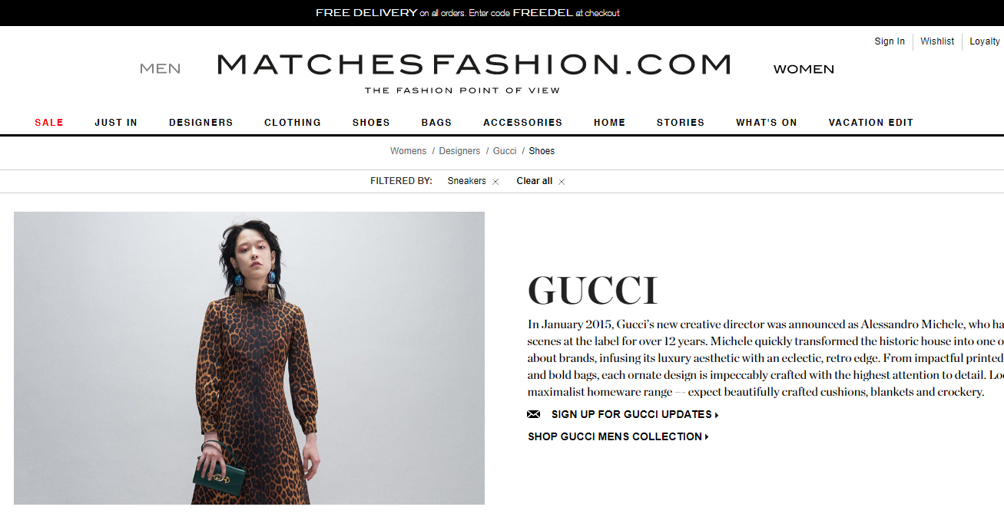The width and height of the screenshot is (1004, 520).
Task: Click the Gucci breadcrumb link
Action: [x=505, y=151]
